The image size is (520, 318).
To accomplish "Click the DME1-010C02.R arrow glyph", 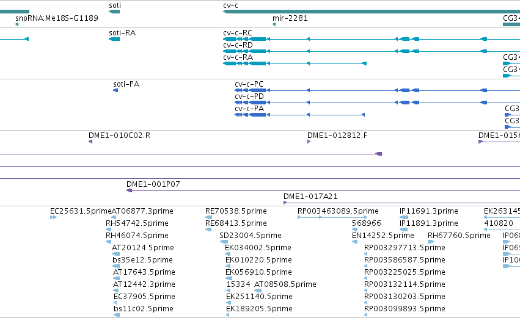I will tap(90, 142).
